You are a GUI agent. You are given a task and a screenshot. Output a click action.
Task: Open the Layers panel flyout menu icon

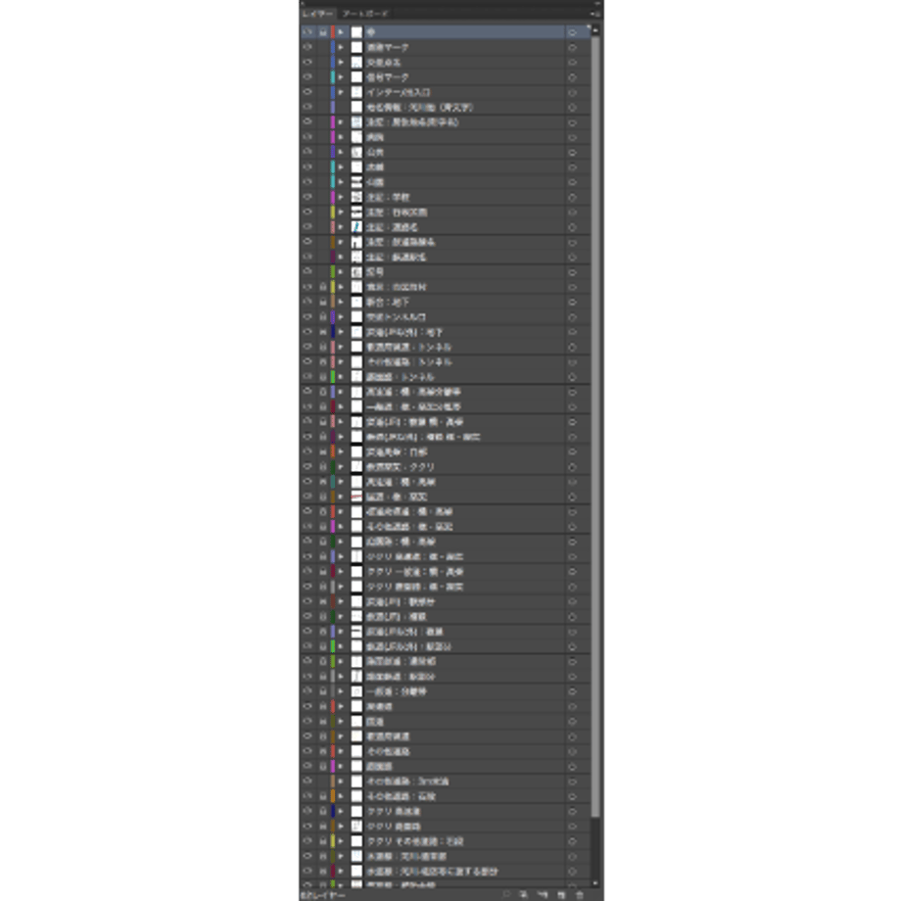[x=595, y=13]
